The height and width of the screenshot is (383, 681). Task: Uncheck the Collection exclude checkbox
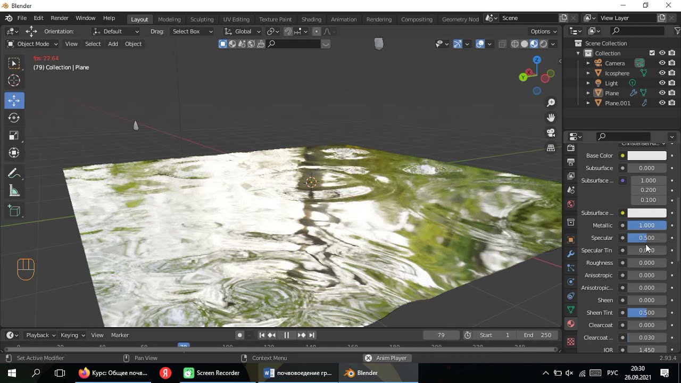(x=652, y=53)
